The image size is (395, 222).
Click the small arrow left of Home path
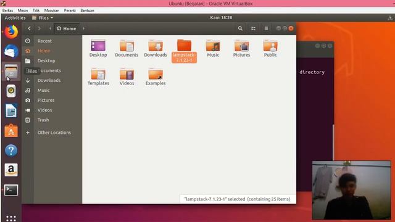[x=50, y=28]
